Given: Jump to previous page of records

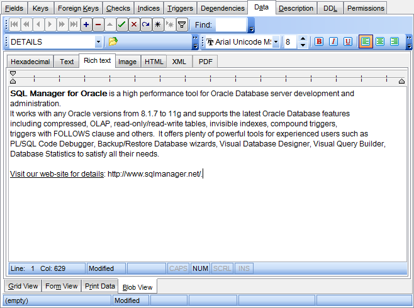Looking at the screenshot, I should click(26, 25).
